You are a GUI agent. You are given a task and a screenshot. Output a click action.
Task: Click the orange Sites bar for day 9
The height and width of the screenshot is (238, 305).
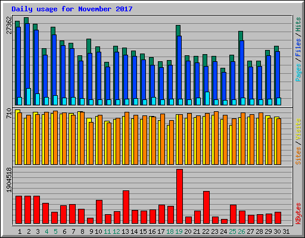pyautogui.click(x=91, y=143)
